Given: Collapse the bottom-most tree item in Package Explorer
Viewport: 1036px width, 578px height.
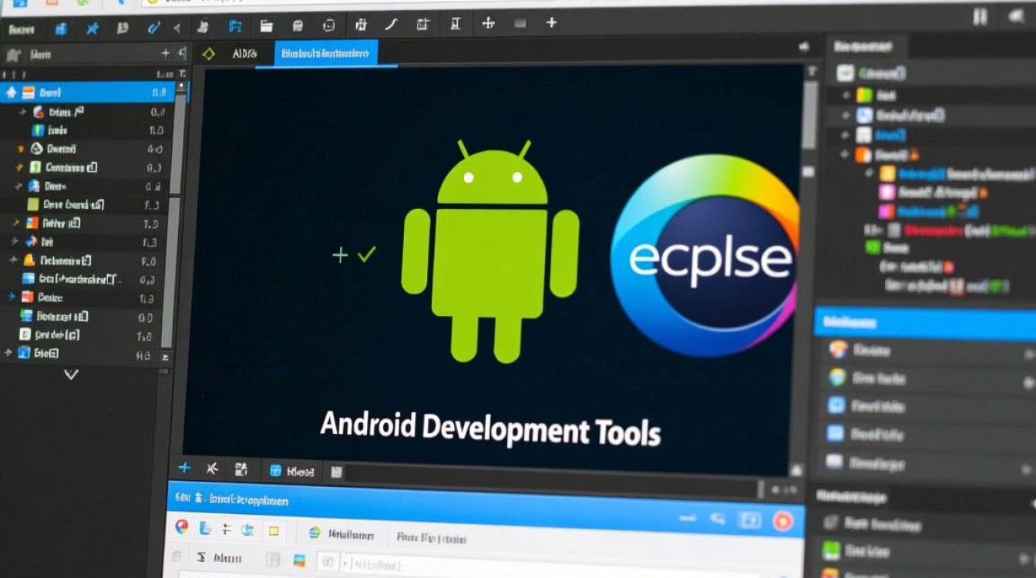Looking at the screenshot, I should pyautogui.click(x=6, y=353).
